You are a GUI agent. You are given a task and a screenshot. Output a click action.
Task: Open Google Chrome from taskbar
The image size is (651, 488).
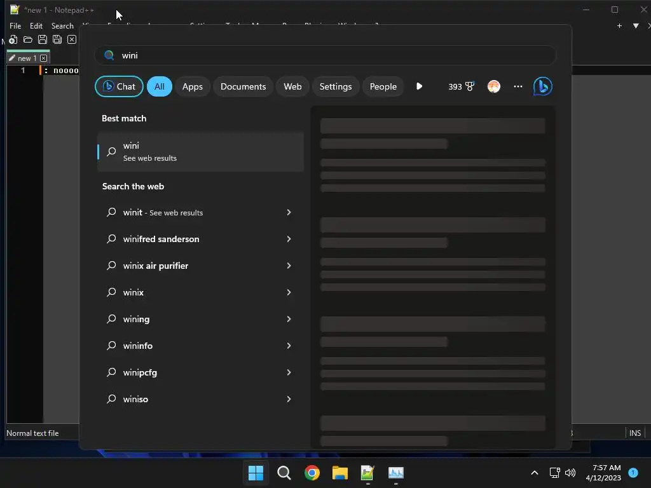click(312, 473)
